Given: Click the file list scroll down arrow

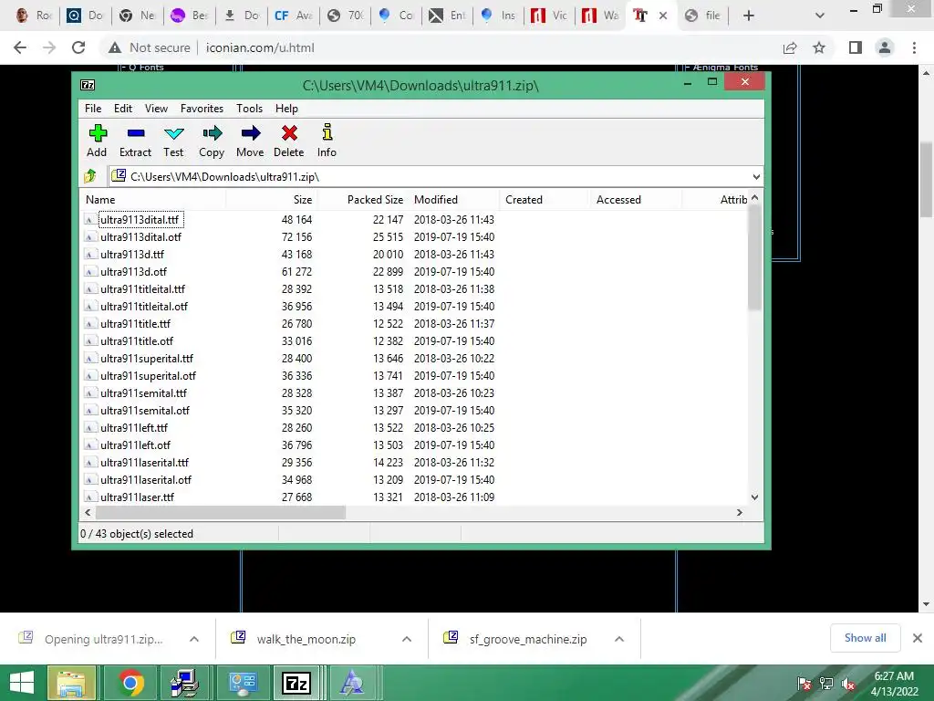Looking at the screenshot, I should point(754,497).
